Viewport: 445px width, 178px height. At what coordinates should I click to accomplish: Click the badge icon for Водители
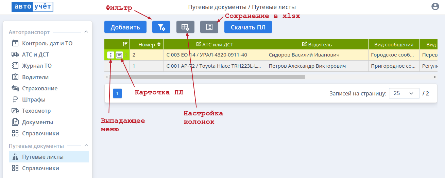[x=15, y=77]
